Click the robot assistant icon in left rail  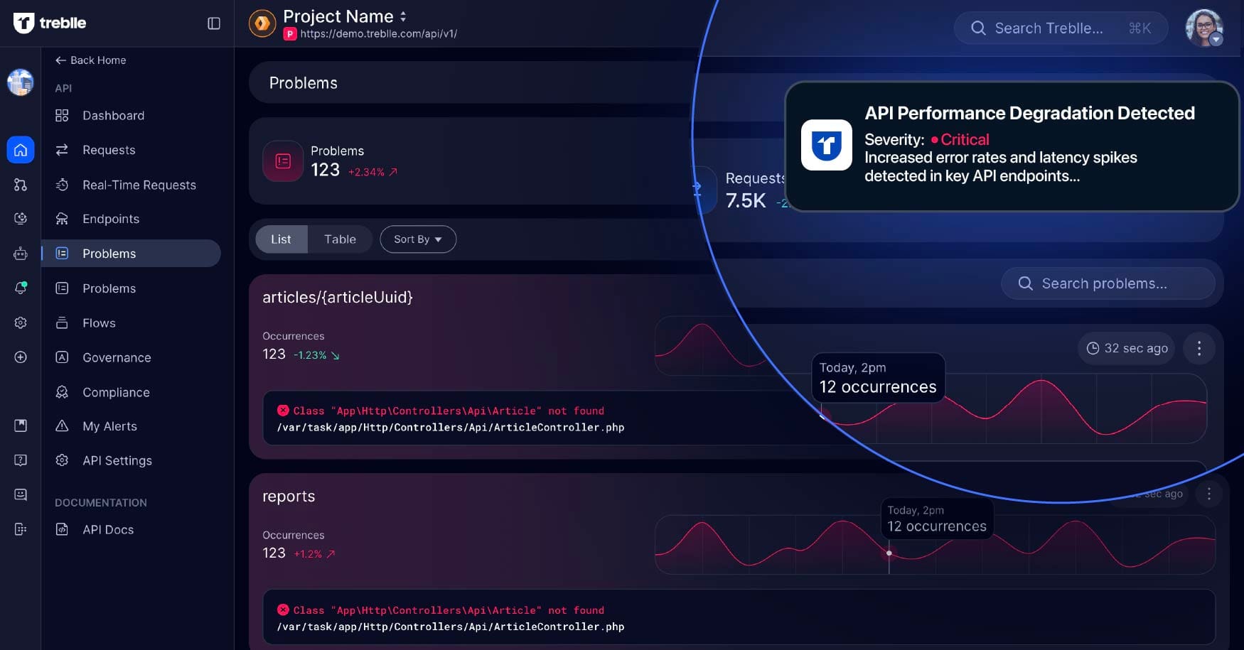[21, 254]
